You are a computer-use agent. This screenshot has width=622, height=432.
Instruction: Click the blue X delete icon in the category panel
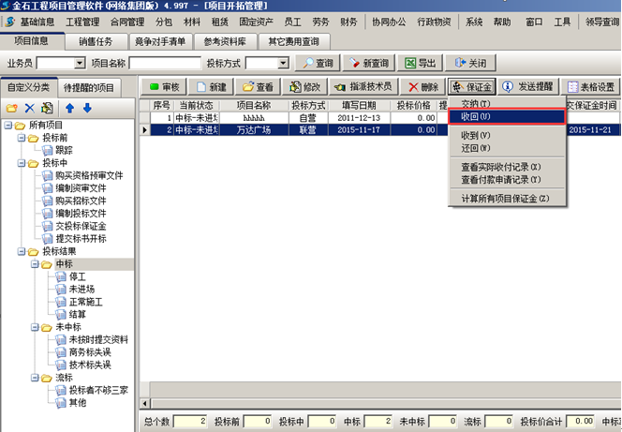click(29, 108)
